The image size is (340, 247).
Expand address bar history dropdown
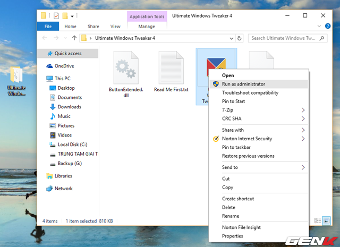(x=232, y=38)
